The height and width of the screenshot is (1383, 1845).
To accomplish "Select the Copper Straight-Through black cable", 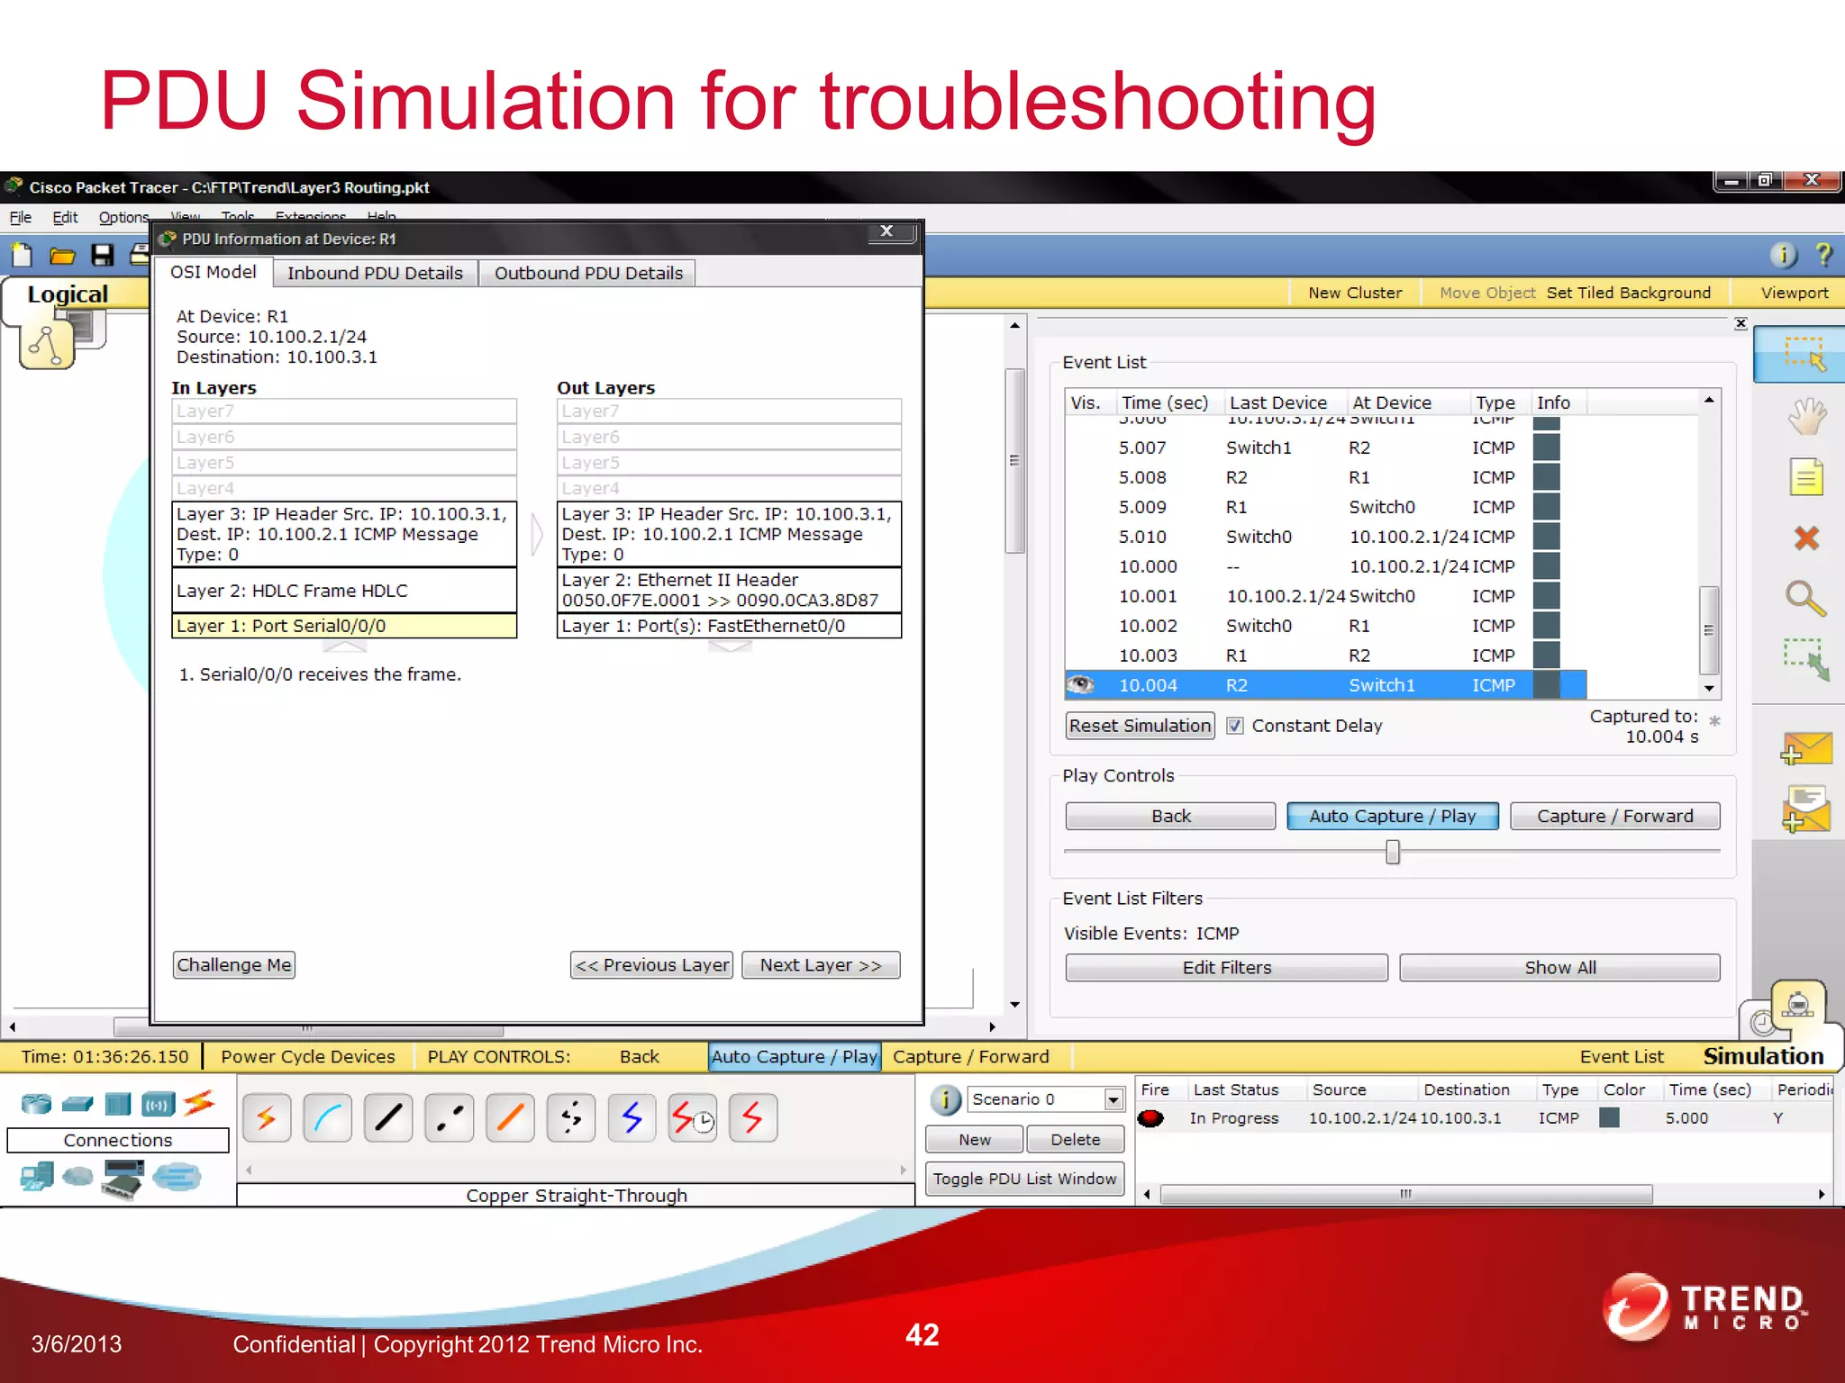I will tap(388, 1118).
